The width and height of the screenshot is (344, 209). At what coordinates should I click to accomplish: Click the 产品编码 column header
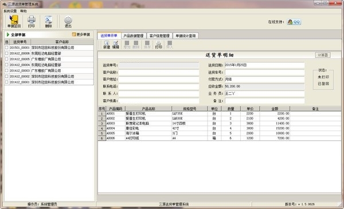coord(116,109)
